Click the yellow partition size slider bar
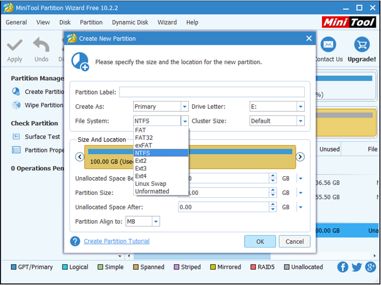The image size is (381, 285). pyautogui.click(x=190, y=157)
